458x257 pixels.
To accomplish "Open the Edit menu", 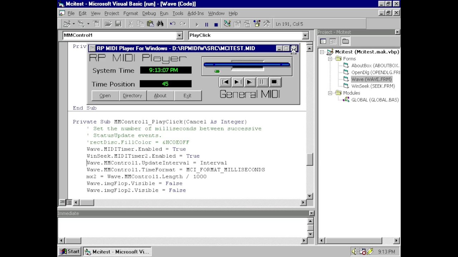I will [x=83, y=13].
